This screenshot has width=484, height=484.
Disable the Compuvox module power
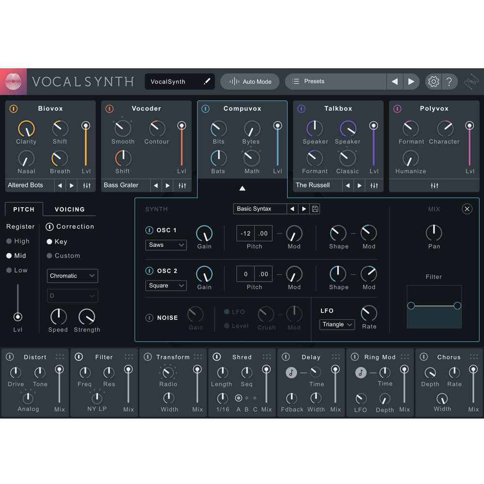(206, 108)
